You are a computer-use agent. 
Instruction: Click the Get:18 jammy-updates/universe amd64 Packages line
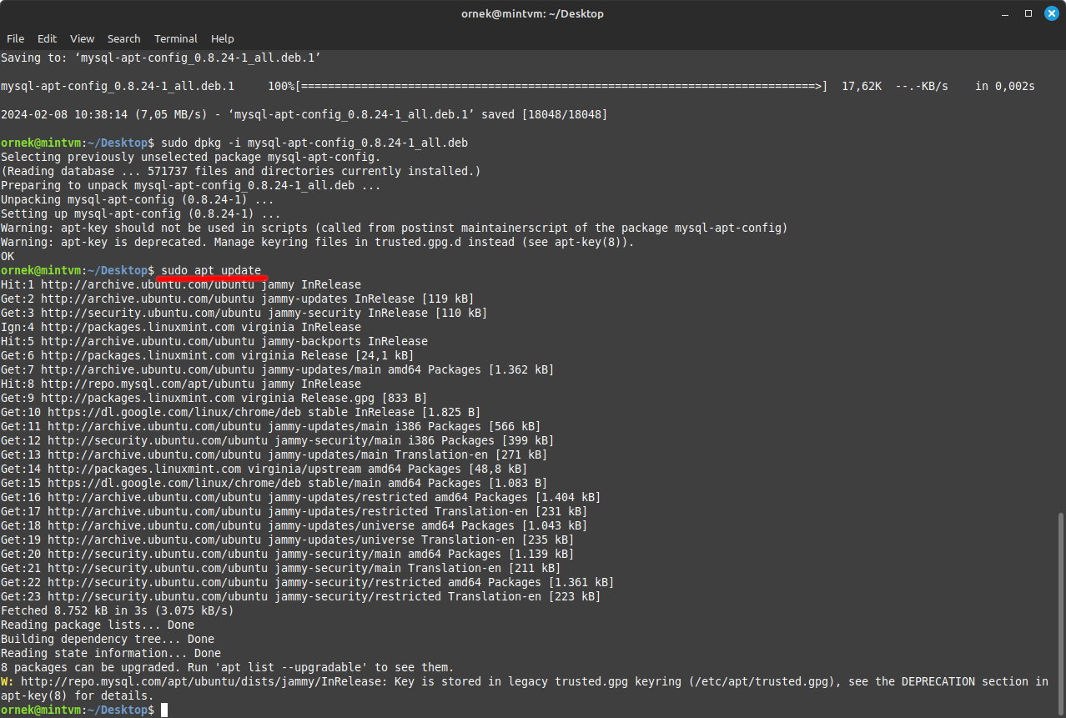(294, 525)
